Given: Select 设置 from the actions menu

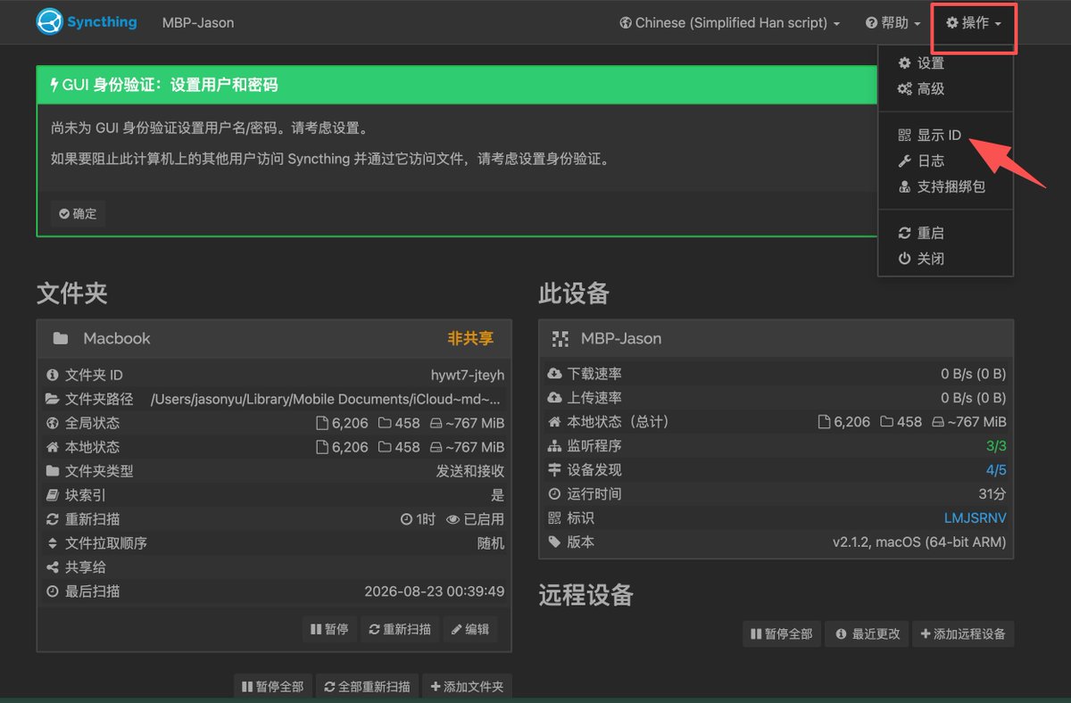Looking at the screenshot, I should [946, 63].
